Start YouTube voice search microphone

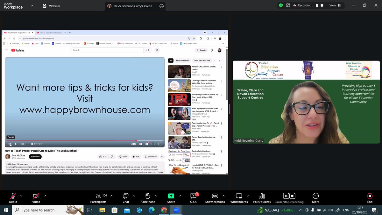tap(157, 50)
